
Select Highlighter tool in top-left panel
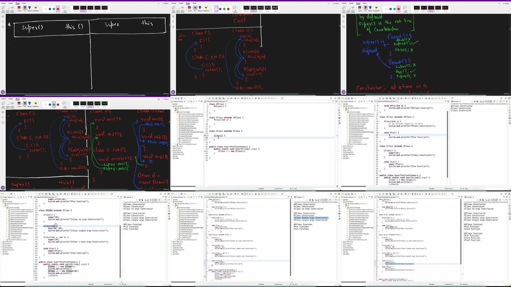(35, 9)
